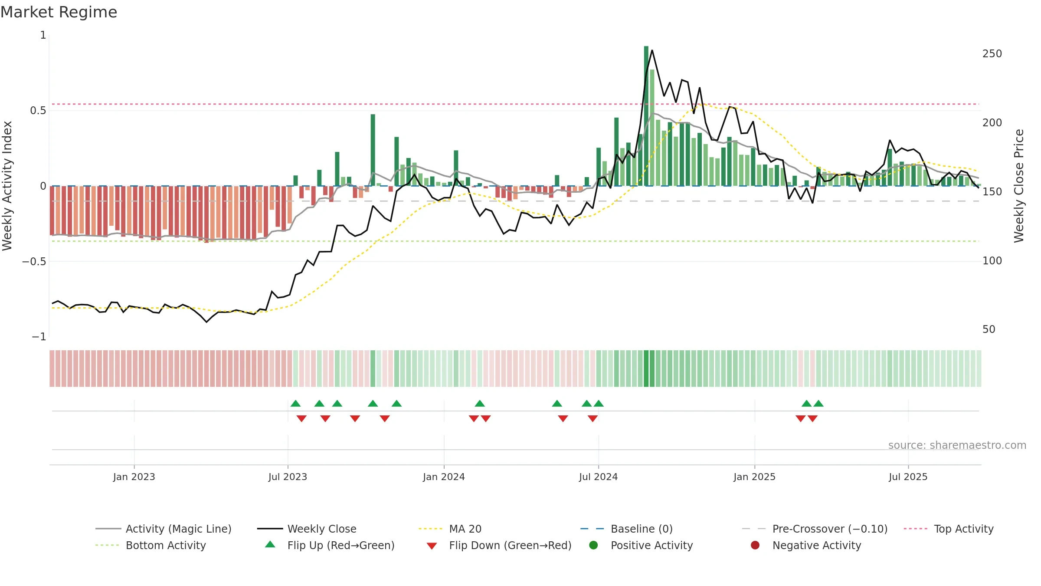Toggle the Activity (Magic Line) legend entry

(164, 529)
